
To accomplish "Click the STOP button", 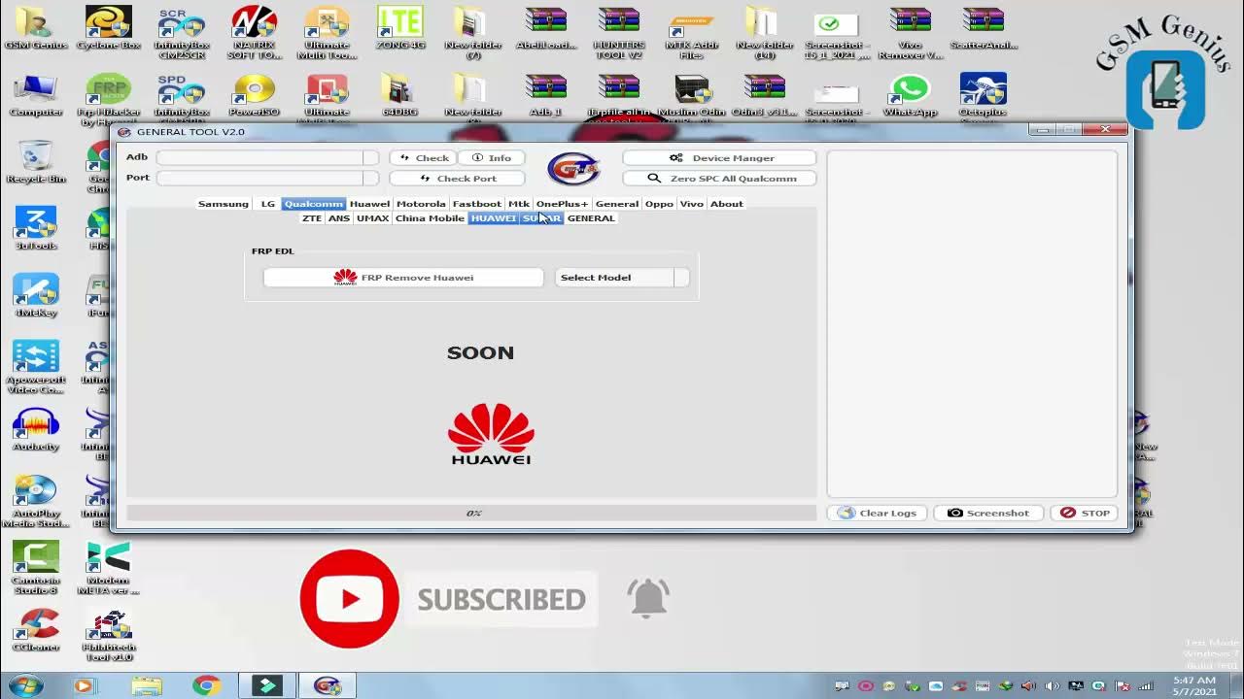I will pos(1085,513).
